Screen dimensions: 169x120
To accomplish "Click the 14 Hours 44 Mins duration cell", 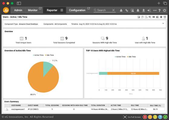I will point(100,109).
